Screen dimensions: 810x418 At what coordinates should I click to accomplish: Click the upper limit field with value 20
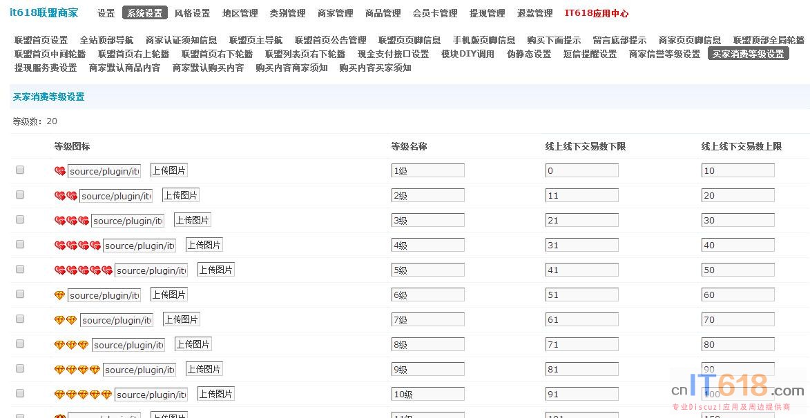[x=737, y=195]
